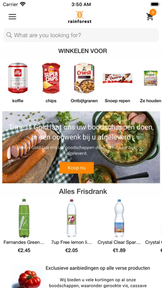Select the koffie category image
This screenshot has height=288, width=162.
point(18,78)
